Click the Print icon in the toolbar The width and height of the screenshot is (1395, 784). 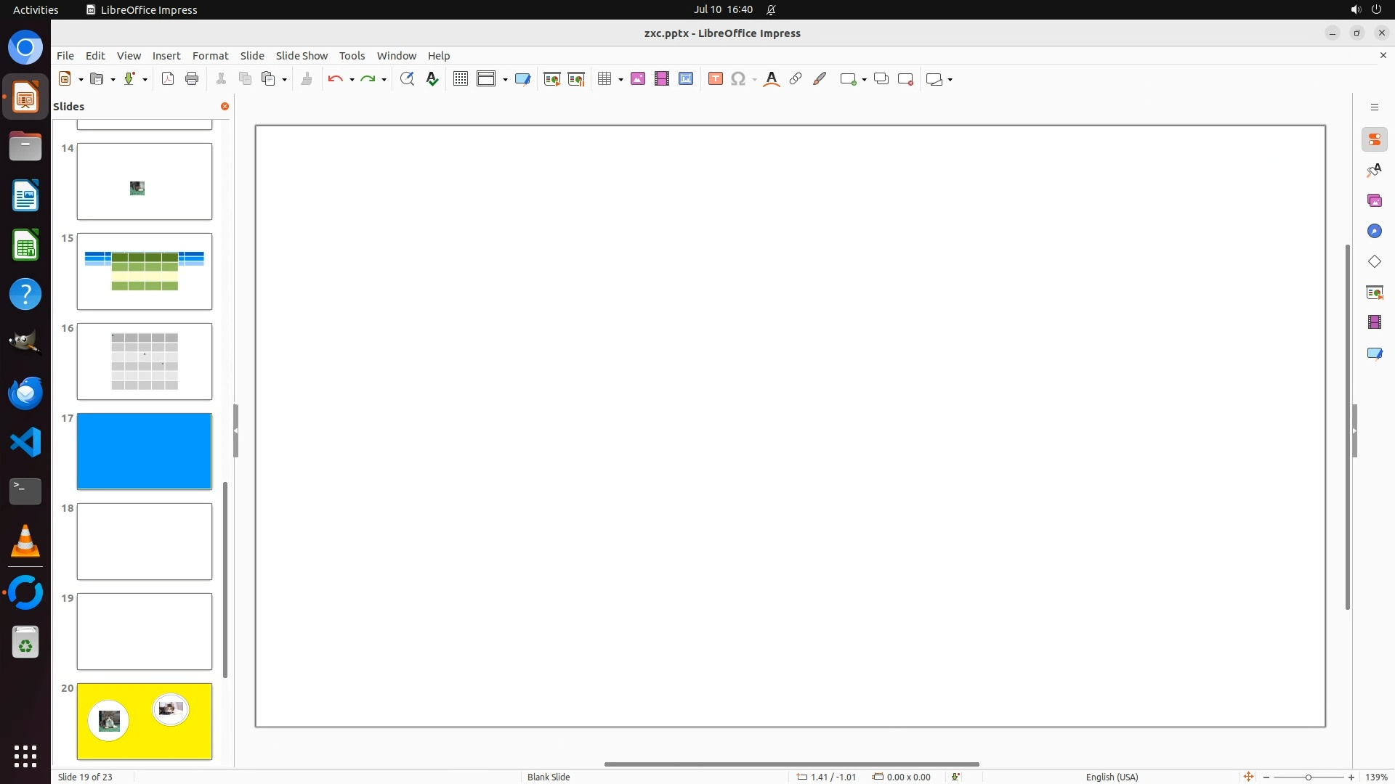(192, 79)
